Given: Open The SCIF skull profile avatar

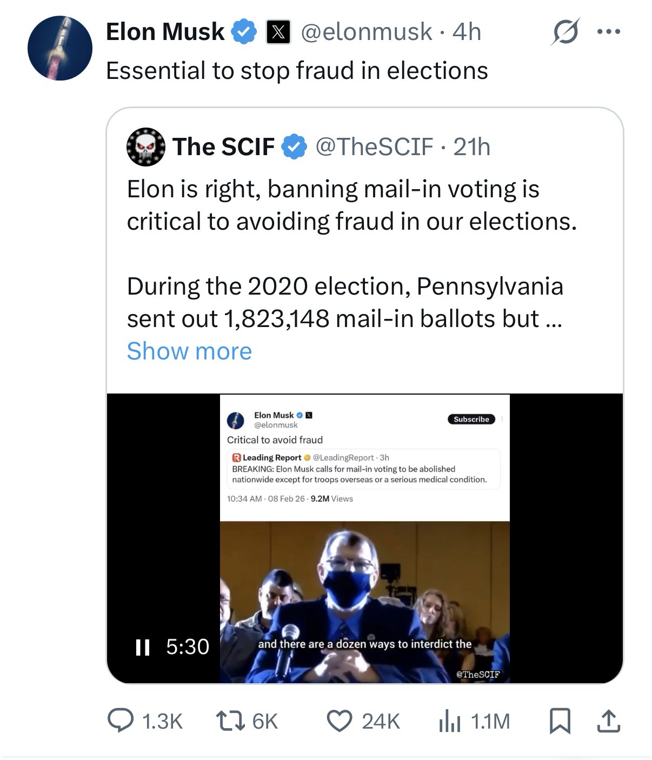Looking at the screenshot, I should (x=145, y=146).
